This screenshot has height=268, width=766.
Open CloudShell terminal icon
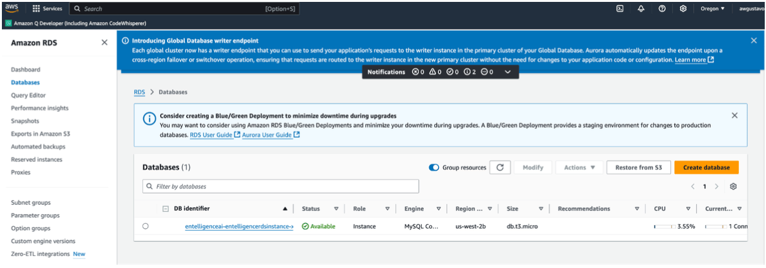tap(620, 9)
